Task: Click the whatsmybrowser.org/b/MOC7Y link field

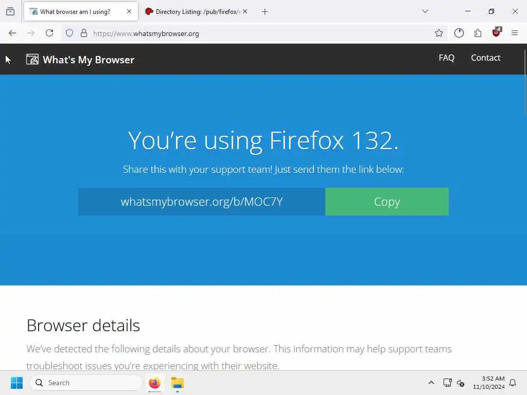Action: tap(202, 202)
